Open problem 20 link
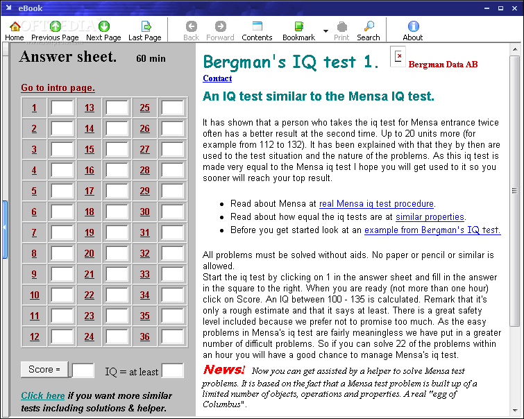The width and height of the screenshot is (524, 419). (90, 254)
